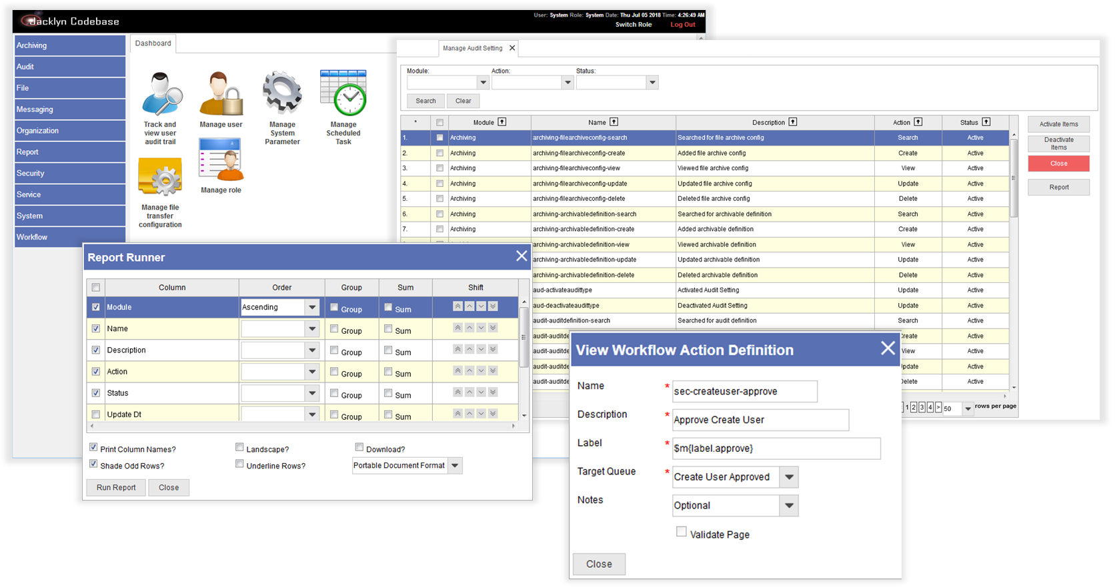
Task: Sort audit table by Status arrow icon
Action: (x=986, y=122)
